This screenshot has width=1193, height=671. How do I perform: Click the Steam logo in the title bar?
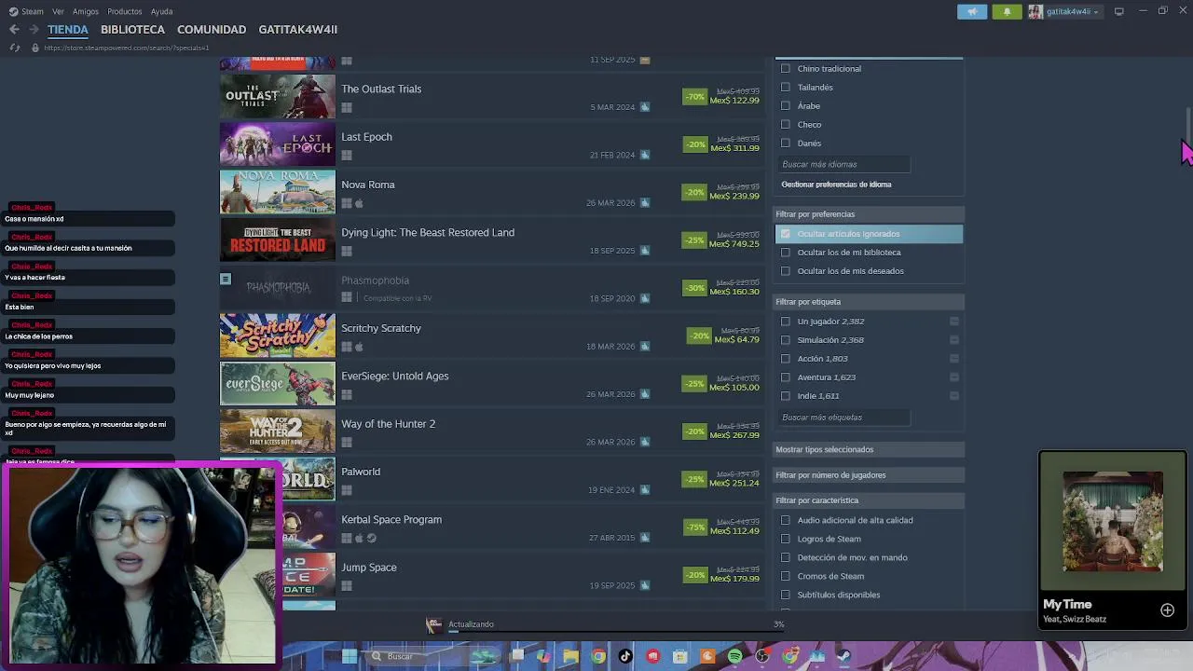tap(13, 11)
